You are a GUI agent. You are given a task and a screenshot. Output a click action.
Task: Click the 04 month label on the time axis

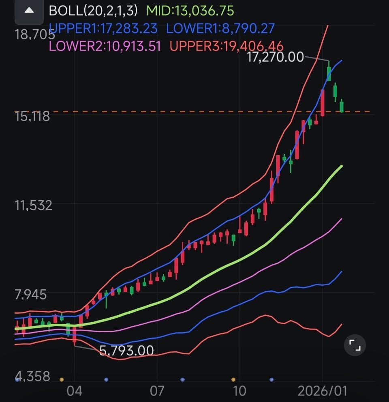[75, 391]
